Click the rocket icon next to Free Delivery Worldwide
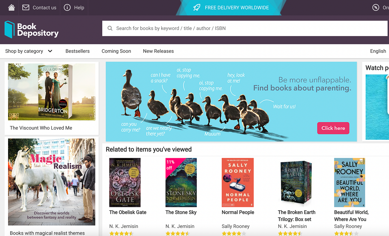389x236 pixels. point(196,7)
